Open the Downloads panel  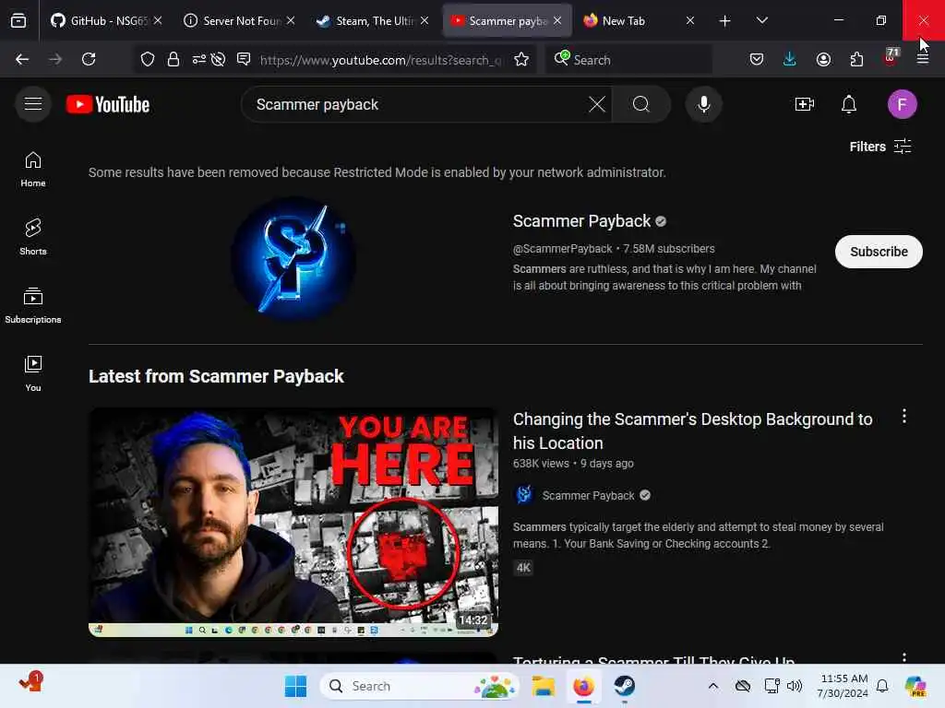(x=790, y=59)
